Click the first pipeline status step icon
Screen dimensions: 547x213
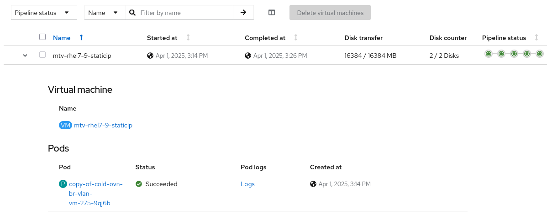[489, 54]
